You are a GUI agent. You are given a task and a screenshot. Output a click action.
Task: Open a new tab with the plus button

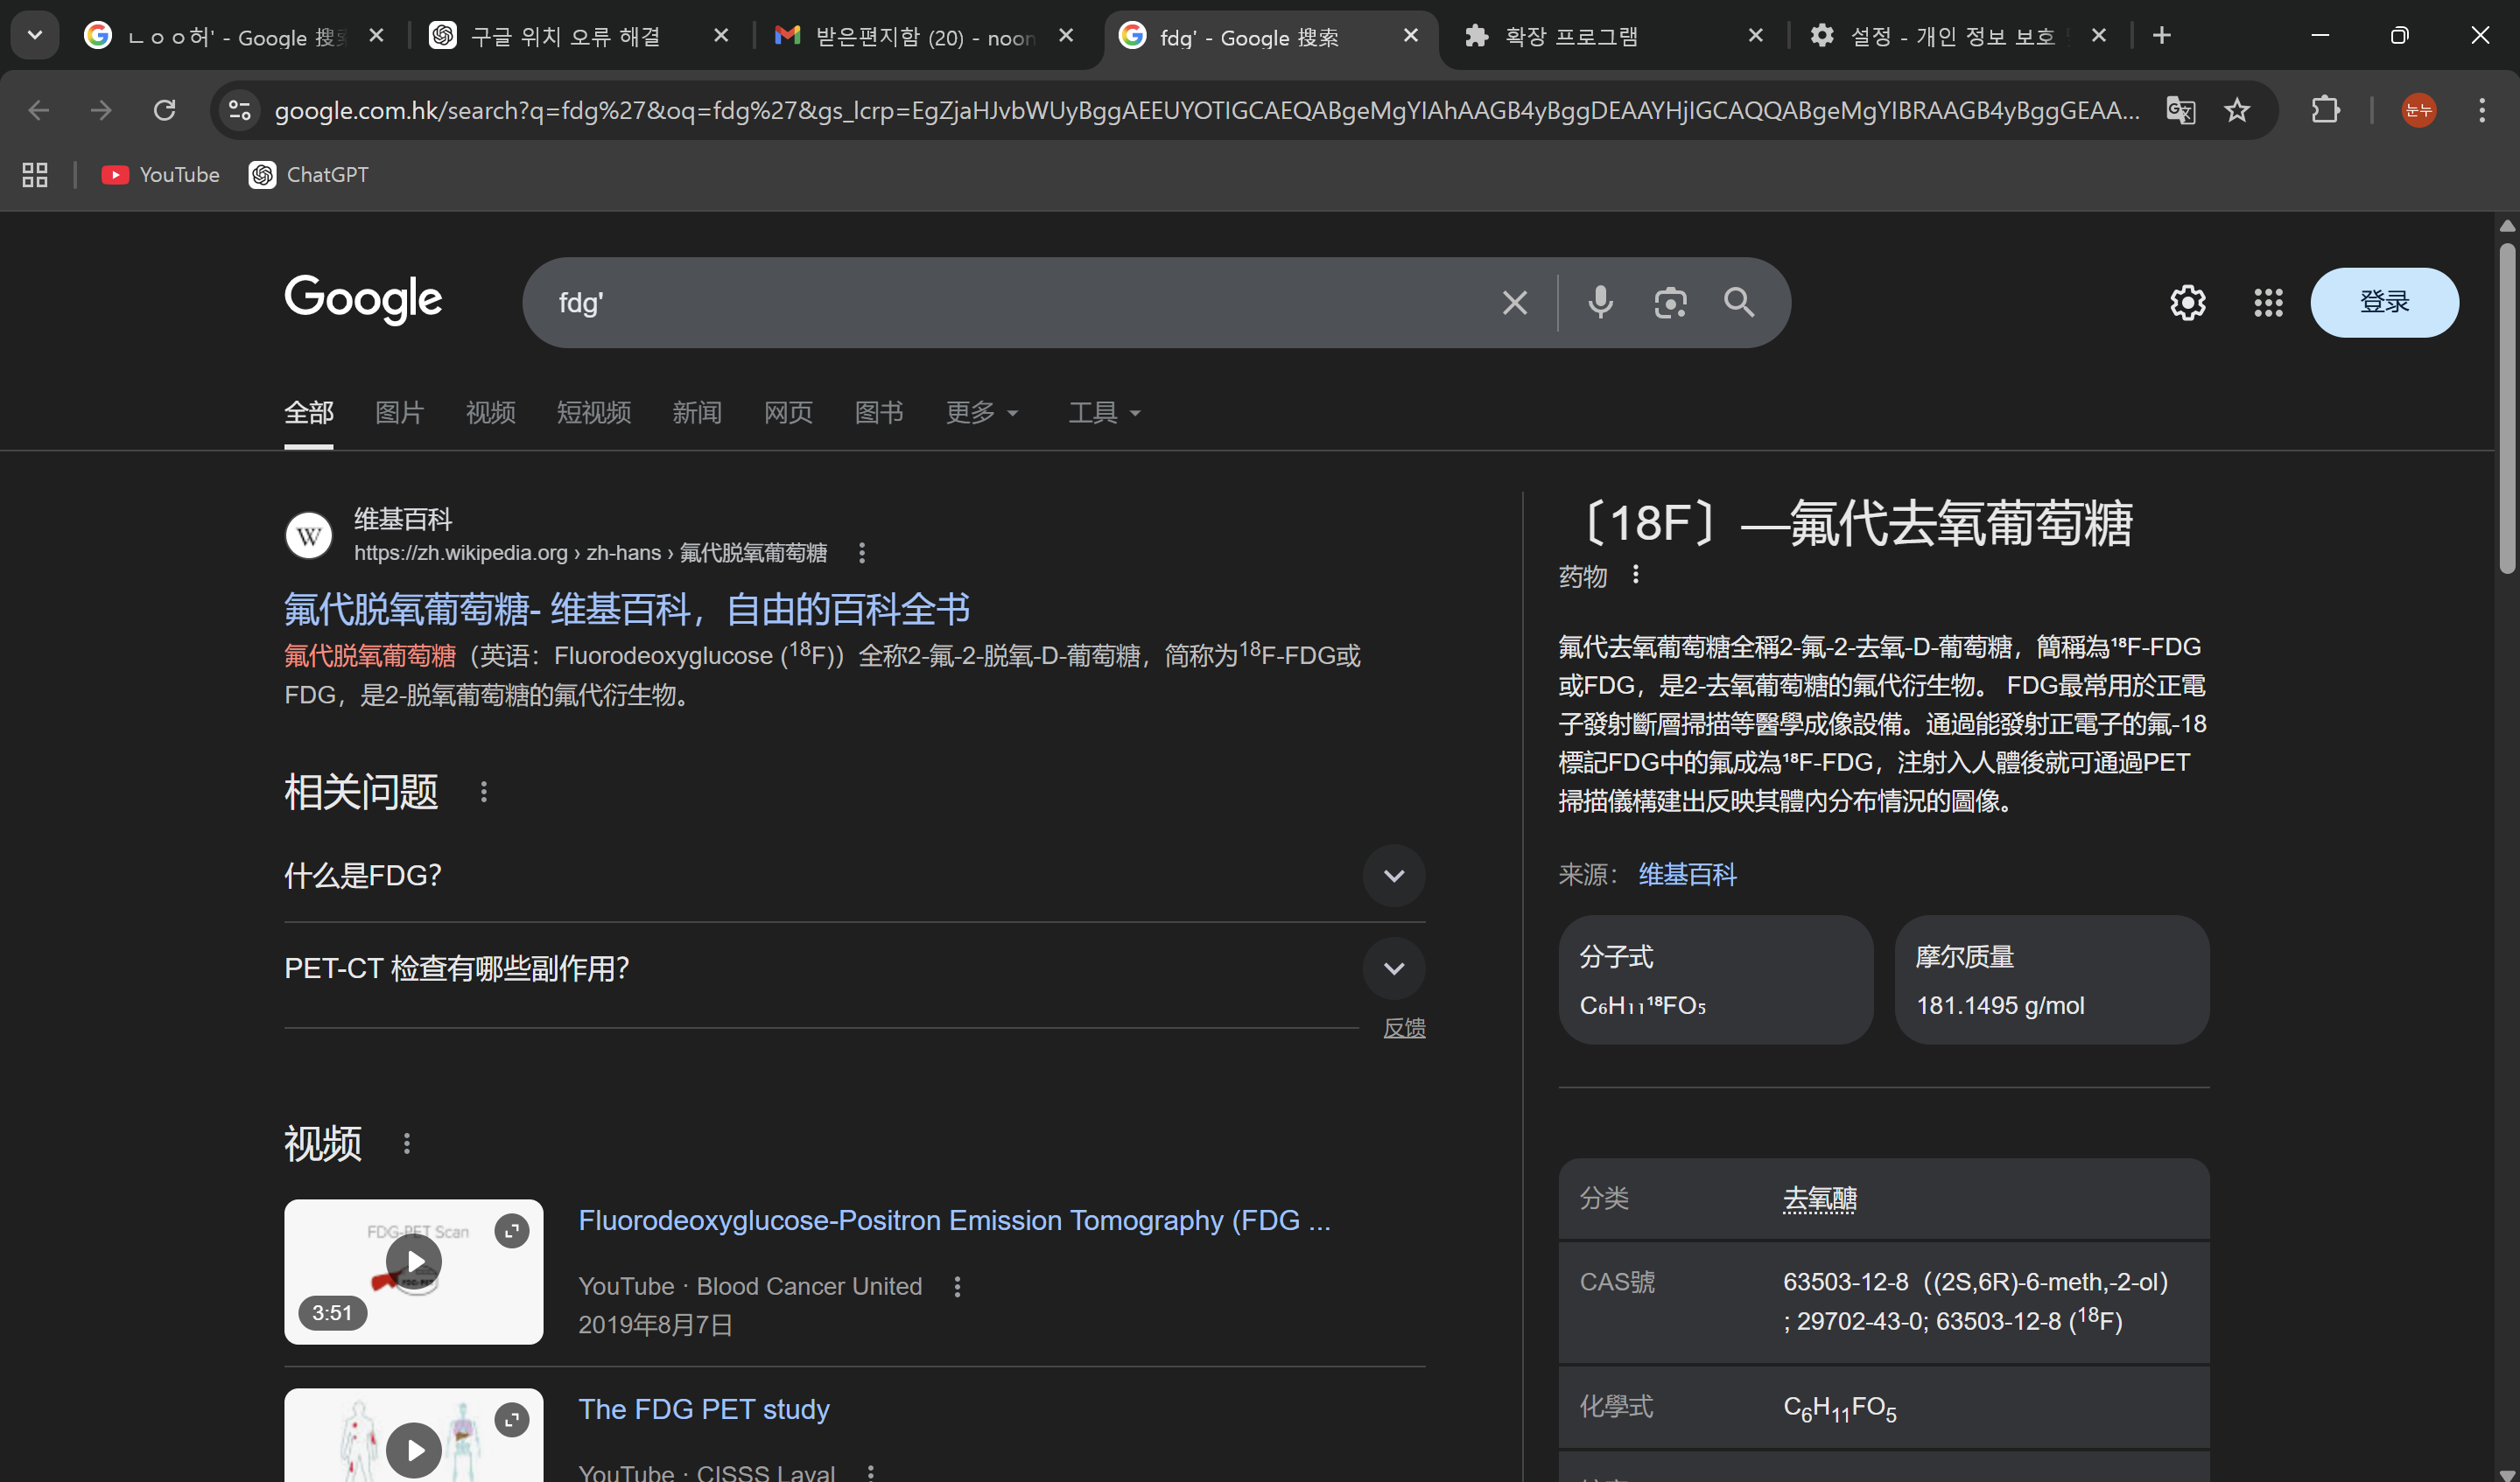[2162, 36]
